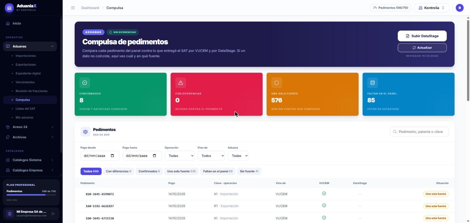470x223 pixels.
Task: Click the logout icon beside Mi Empresa
Action: click(x=53, y=214)
